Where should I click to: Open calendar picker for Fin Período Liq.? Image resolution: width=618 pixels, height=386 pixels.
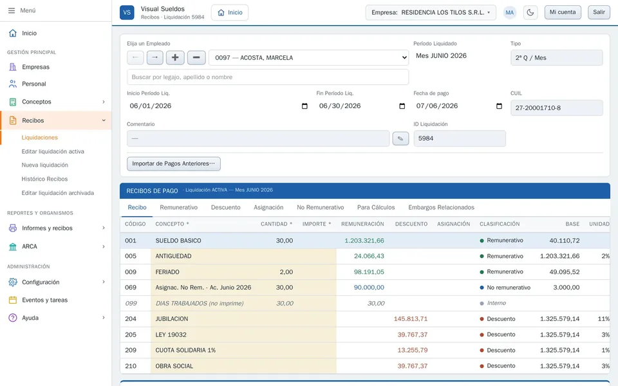click(402, 106)
